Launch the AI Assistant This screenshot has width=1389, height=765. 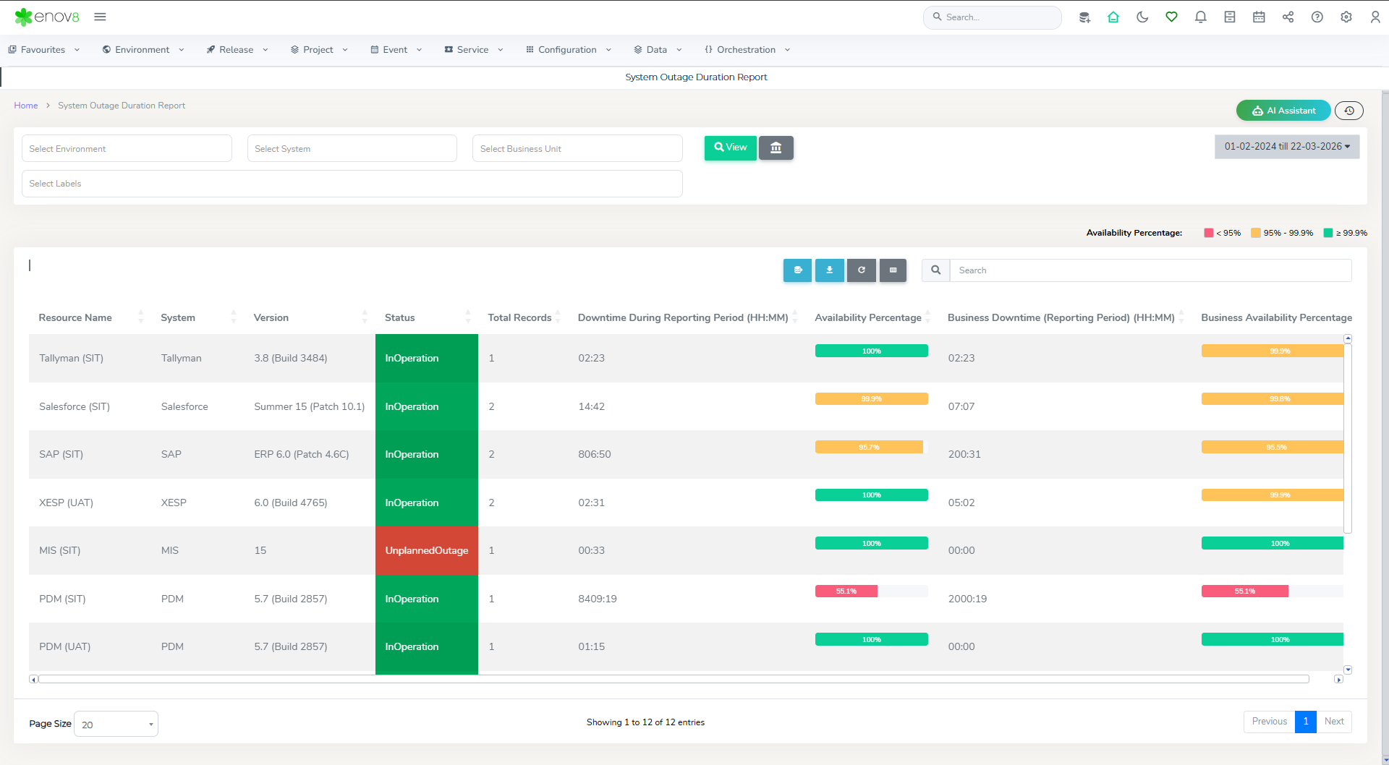(1283, 111)
